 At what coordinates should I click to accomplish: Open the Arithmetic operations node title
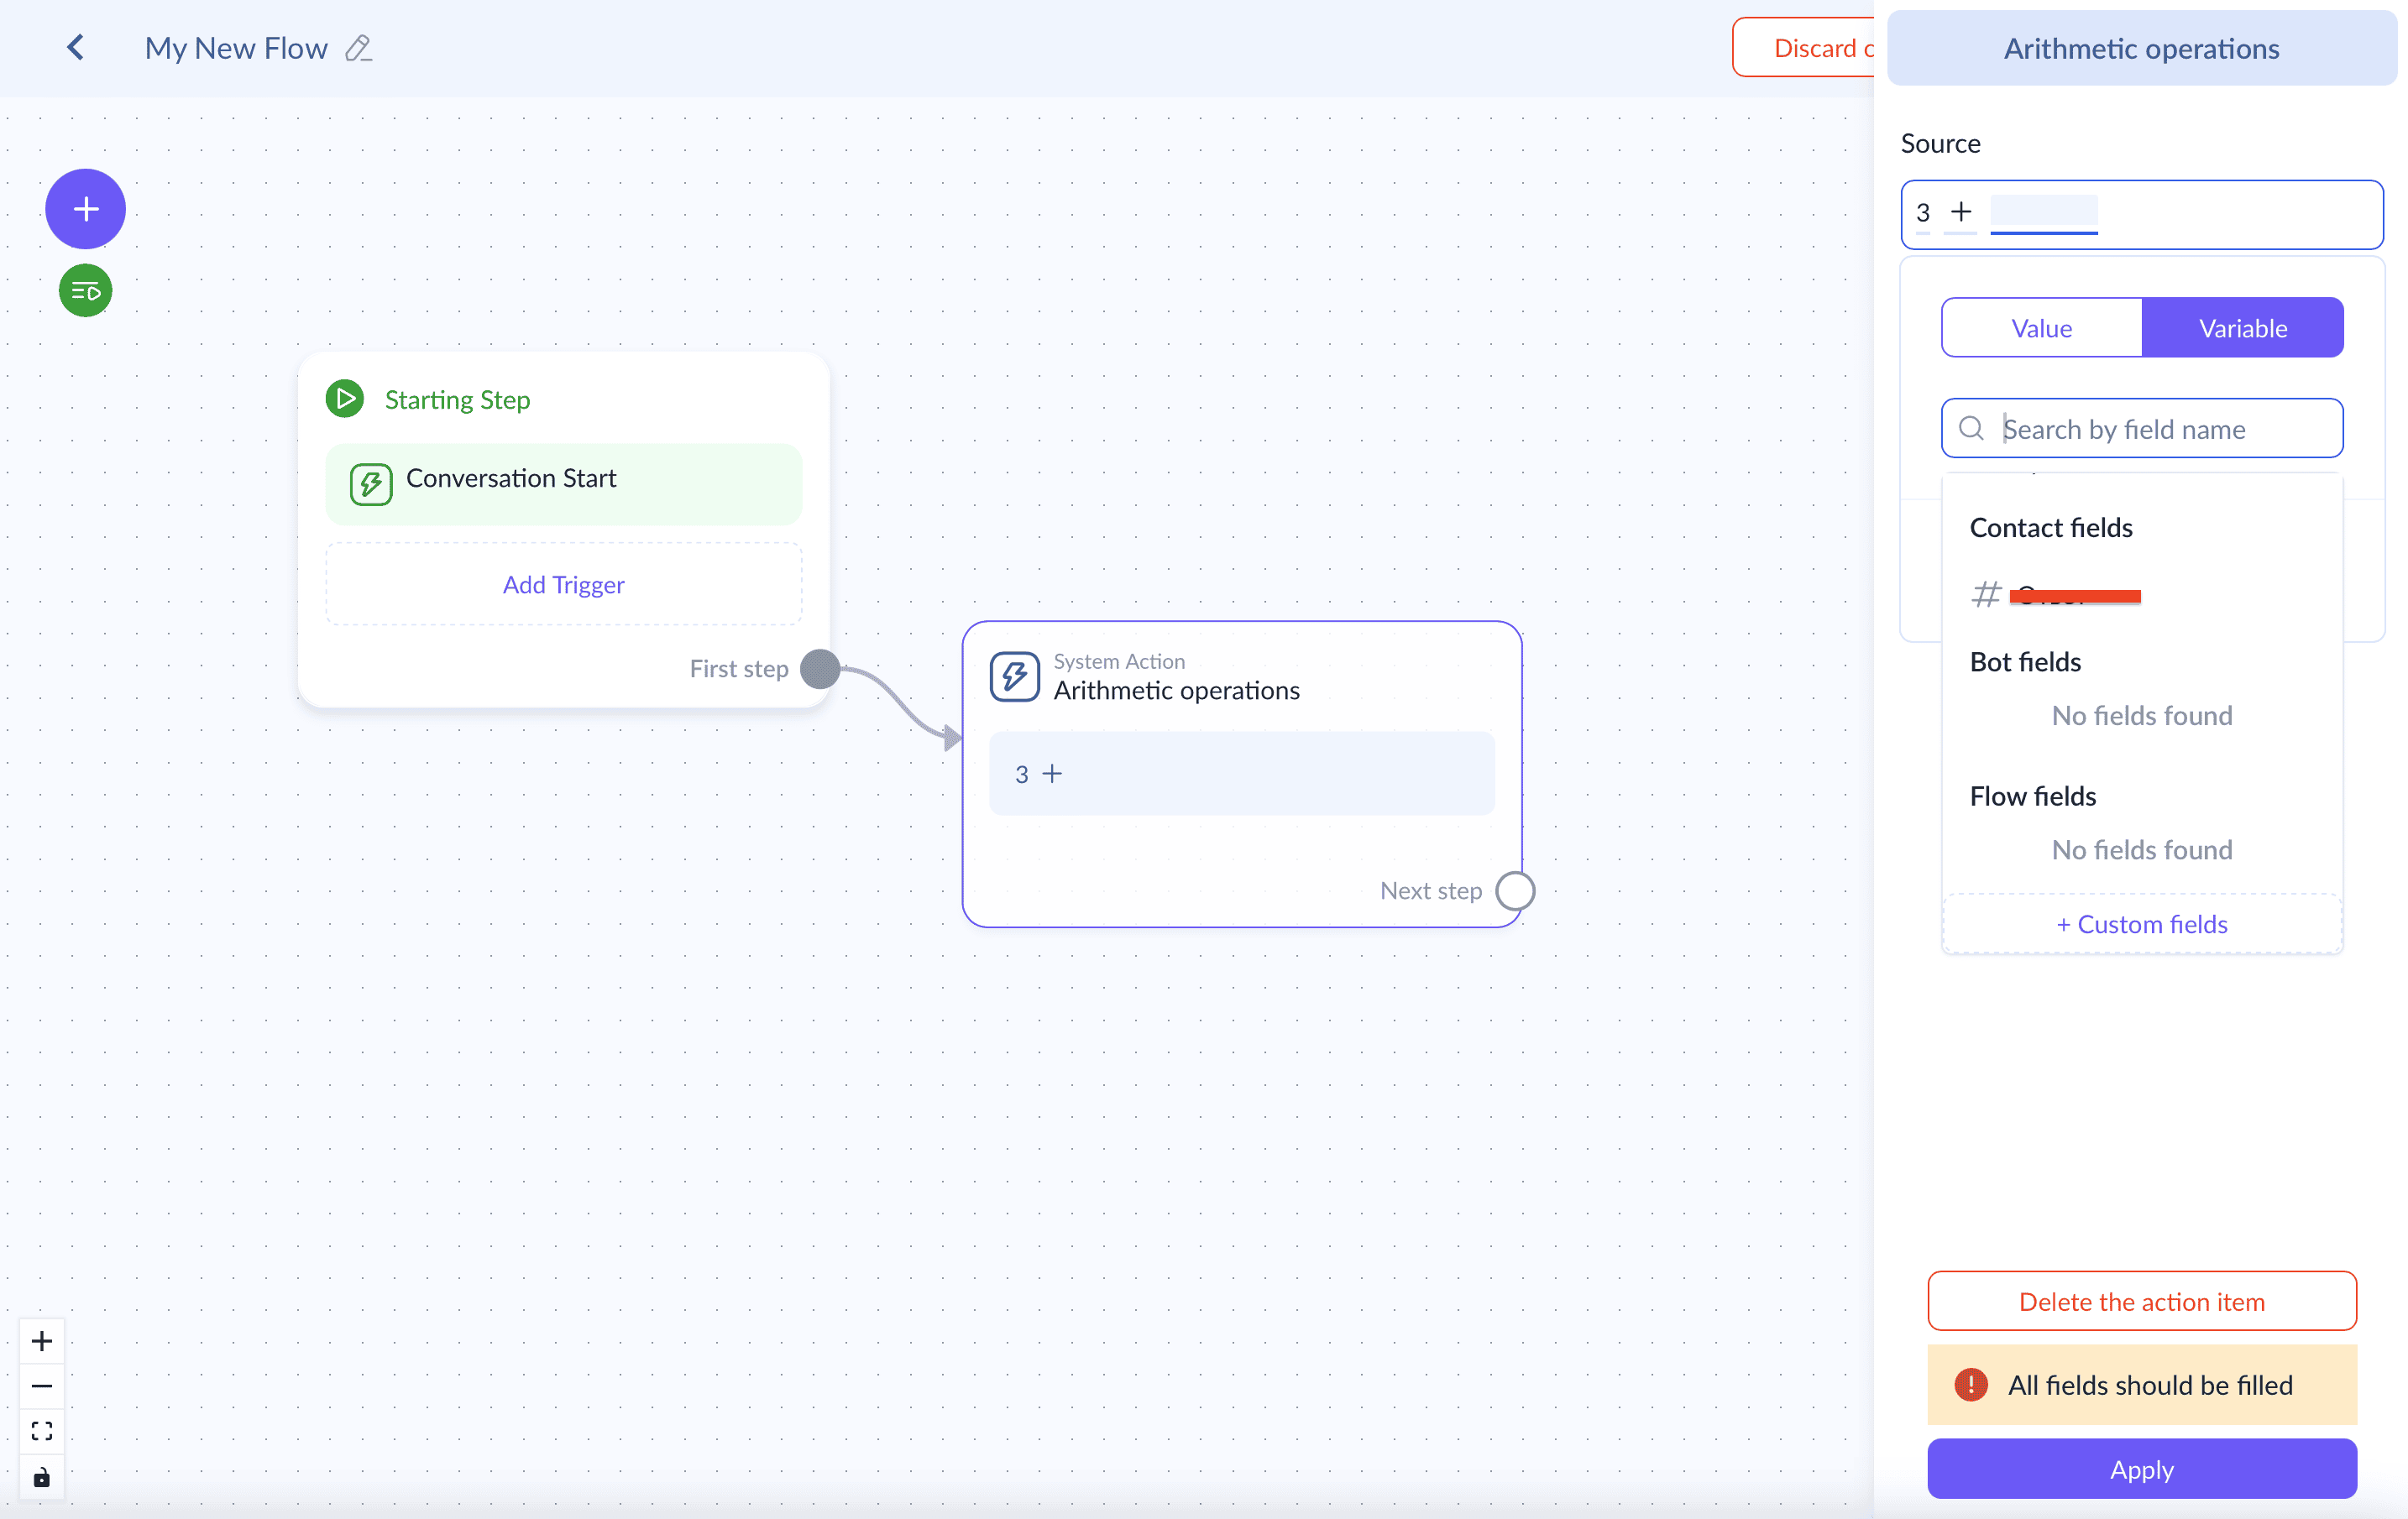[x=1176, y=691]
